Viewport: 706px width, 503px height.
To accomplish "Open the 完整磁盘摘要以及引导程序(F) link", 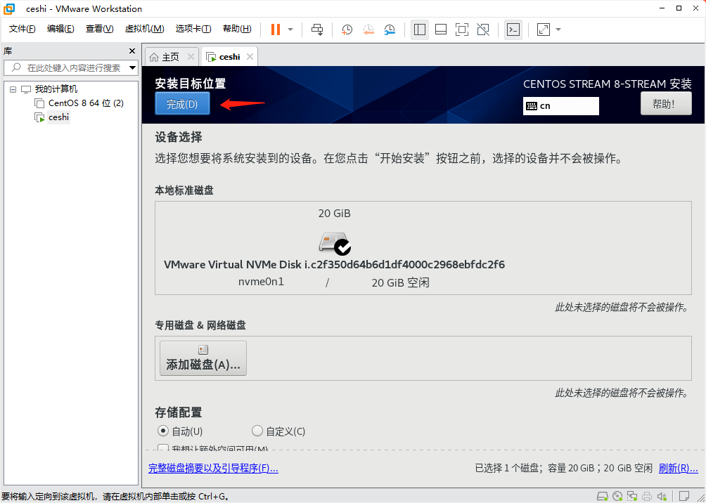I will tap(213, 468).
